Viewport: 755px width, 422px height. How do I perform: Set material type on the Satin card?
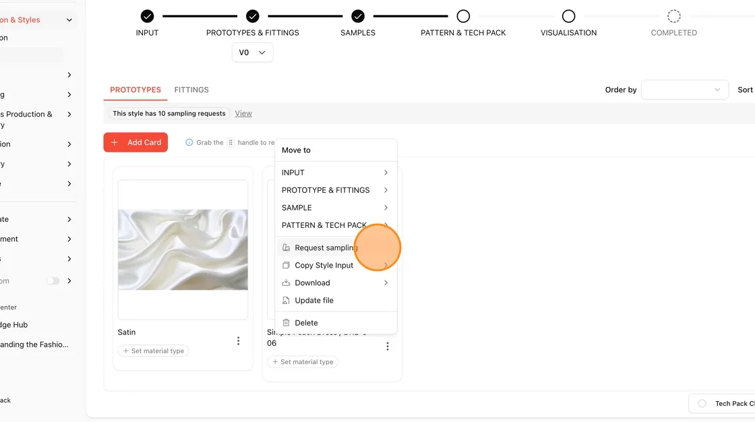153,351
